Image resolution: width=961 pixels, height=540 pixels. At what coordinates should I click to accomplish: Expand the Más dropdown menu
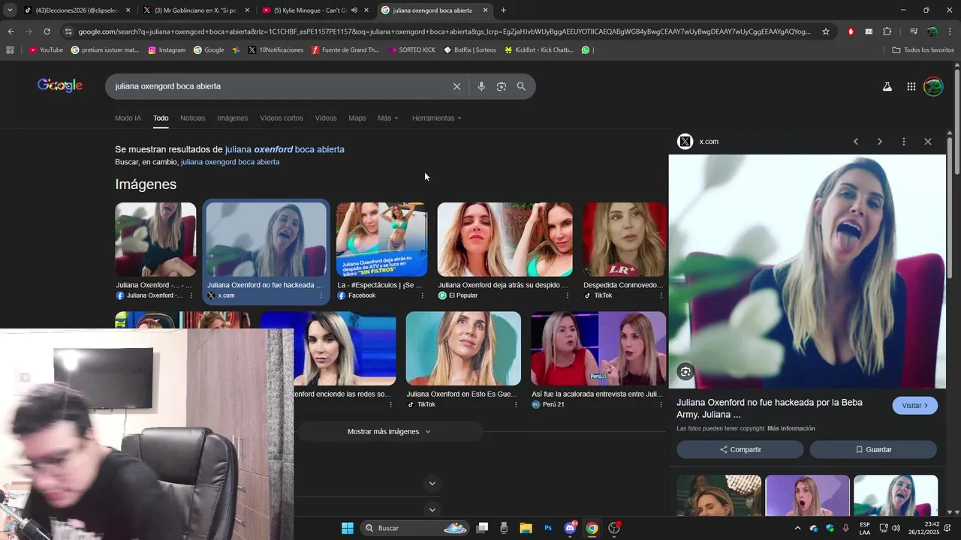(388, 118)
